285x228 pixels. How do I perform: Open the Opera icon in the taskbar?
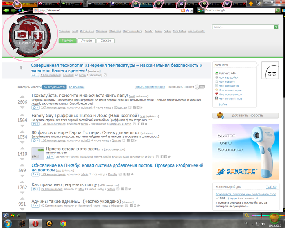(35, 224)
